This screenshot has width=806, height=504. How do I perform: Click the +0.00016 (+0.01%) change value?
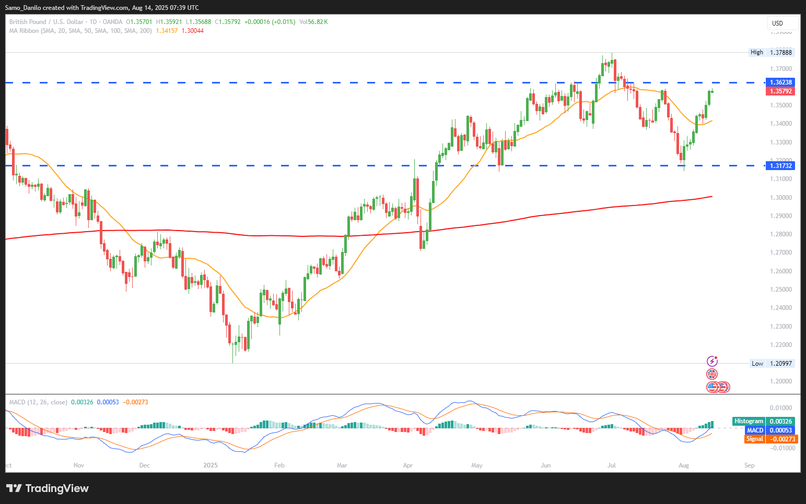[270, 22]
